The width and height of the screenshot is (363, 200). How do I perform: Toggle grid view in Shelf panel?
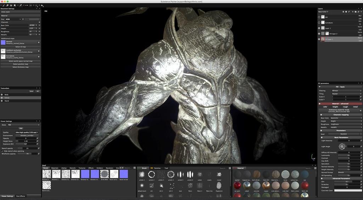[x=134, y=168]
